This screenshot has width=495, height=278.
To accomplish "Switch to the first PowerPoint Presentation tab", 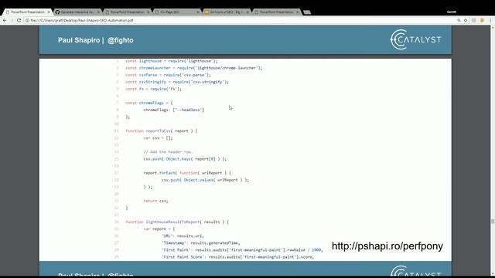I will (x=27, y=12).
